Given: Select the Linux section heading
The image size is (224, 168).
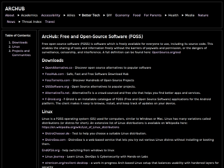Looking at the screenshot, I should pos(47,112).
